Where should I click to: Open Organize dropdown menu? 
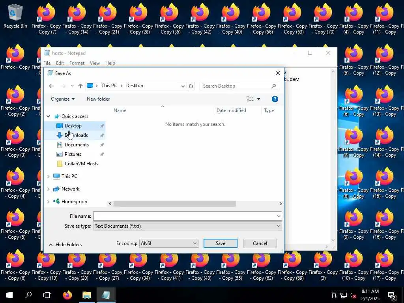(63, 99)
